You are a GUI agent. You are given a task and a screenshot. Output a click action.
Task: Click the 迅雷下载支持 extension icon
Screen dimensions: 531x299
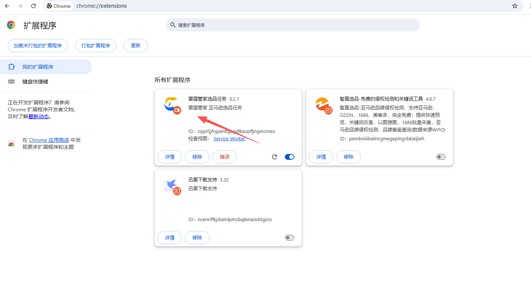tap(171, 185)
